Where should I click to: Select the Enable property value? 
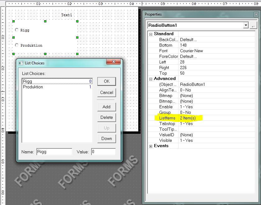point(217,107)
